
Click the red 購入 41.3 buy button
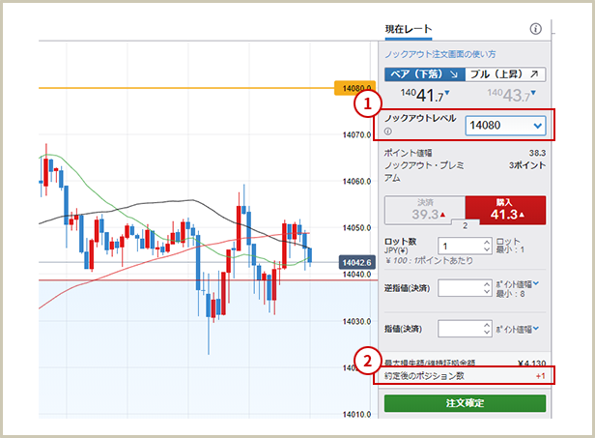point(505,209)
